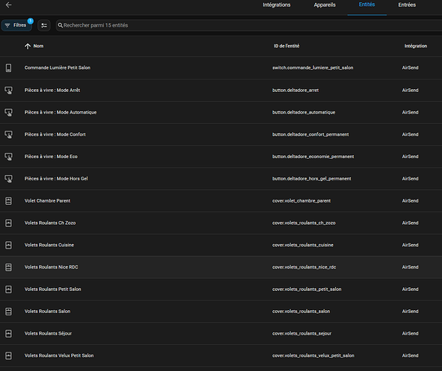Click button icon for Mode Hors Gel row
The height and width of the screenshot is (371, 442).
pyautogui.click(x=8, y=179)
